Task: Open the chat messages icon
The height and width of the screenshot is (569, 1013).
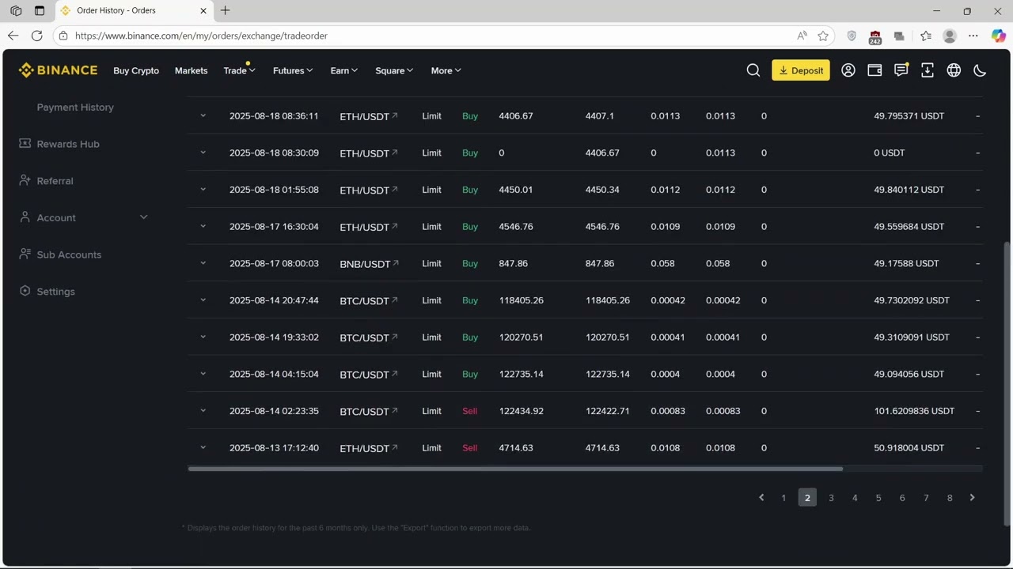Action: pos(901,70)
